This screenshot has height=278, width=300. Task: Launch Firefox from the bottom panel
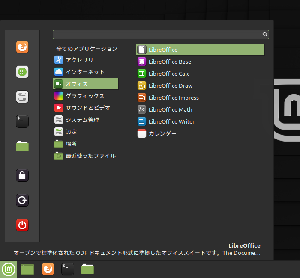coord(48,269)
